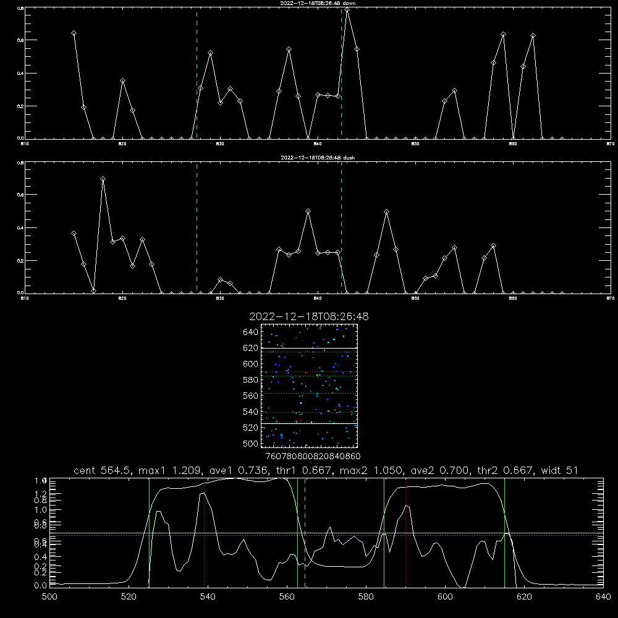The width and height of the screenshot is (618, 618).
Task: Click the green vertical line near 585 in bottom plot
Action: click(384, 533)
